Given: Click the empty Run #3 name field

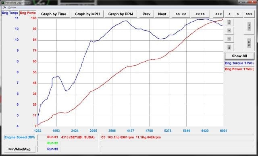Looking at the screenshot, I should (79, 149).
